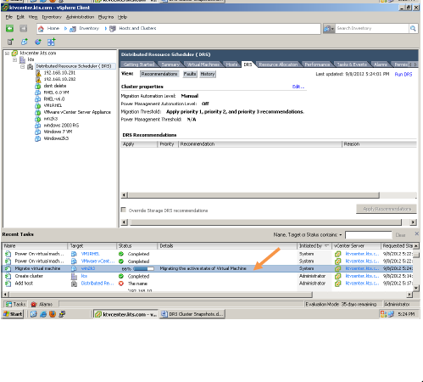
Task: Open the DRS Cluster Snapshots taskbar window
Action: 192,314
